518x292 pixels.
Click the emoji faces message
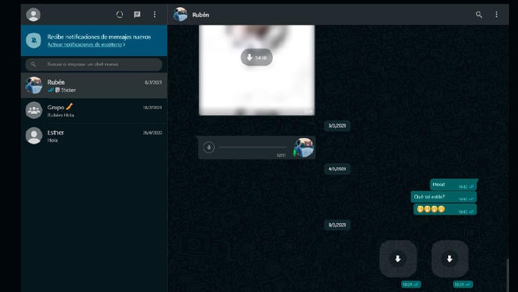pos(445,209)
